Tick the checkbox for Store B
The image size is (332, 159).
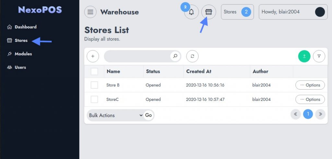coord(94,85)
